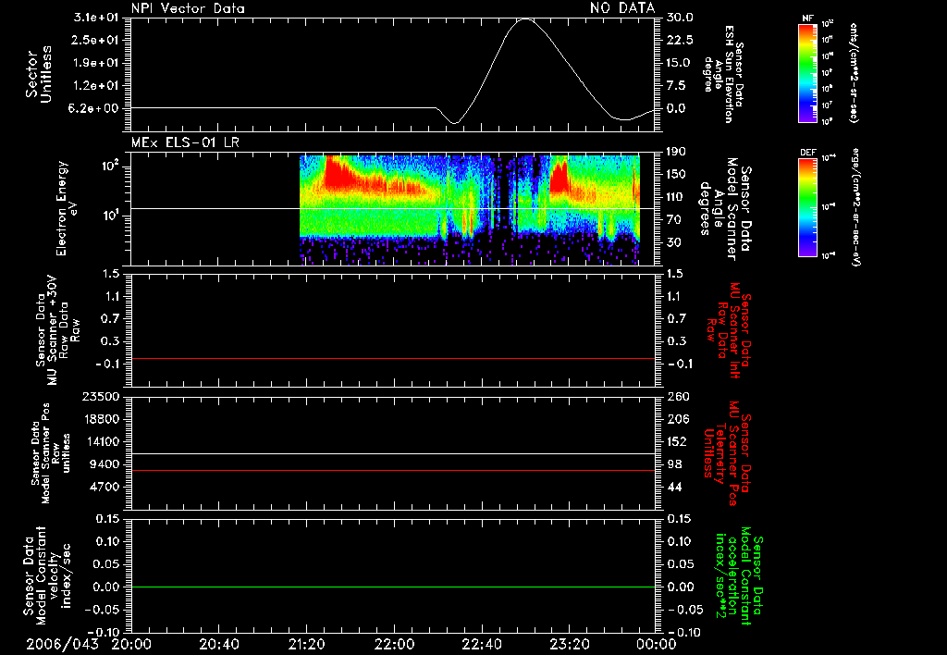Click the 3.1e+01 sector tick label
This screenshot has width=947, height=655.
(x=96, y=18)
